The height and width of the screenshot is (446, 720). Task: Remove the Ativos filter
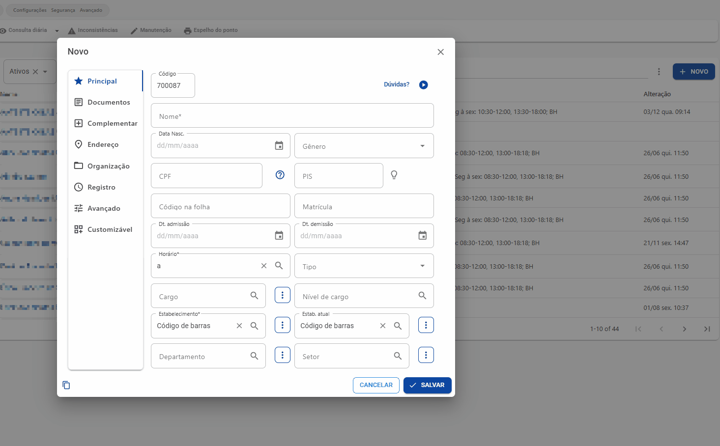pyautogui.click(x=35, y=72)
